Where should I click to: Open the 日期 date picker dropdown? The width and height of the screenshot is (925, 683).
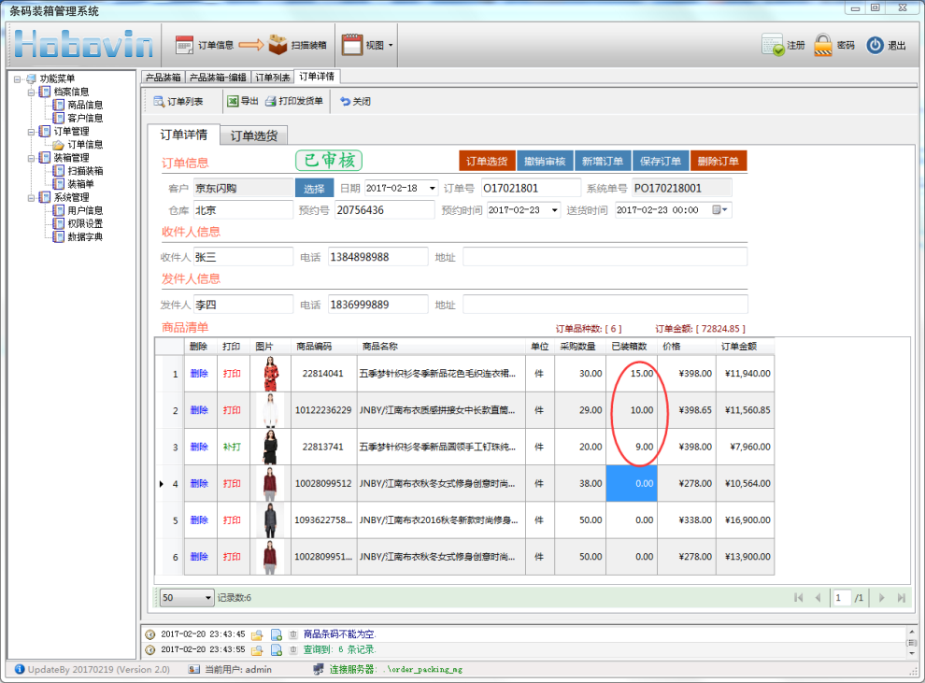click(431, 188)
